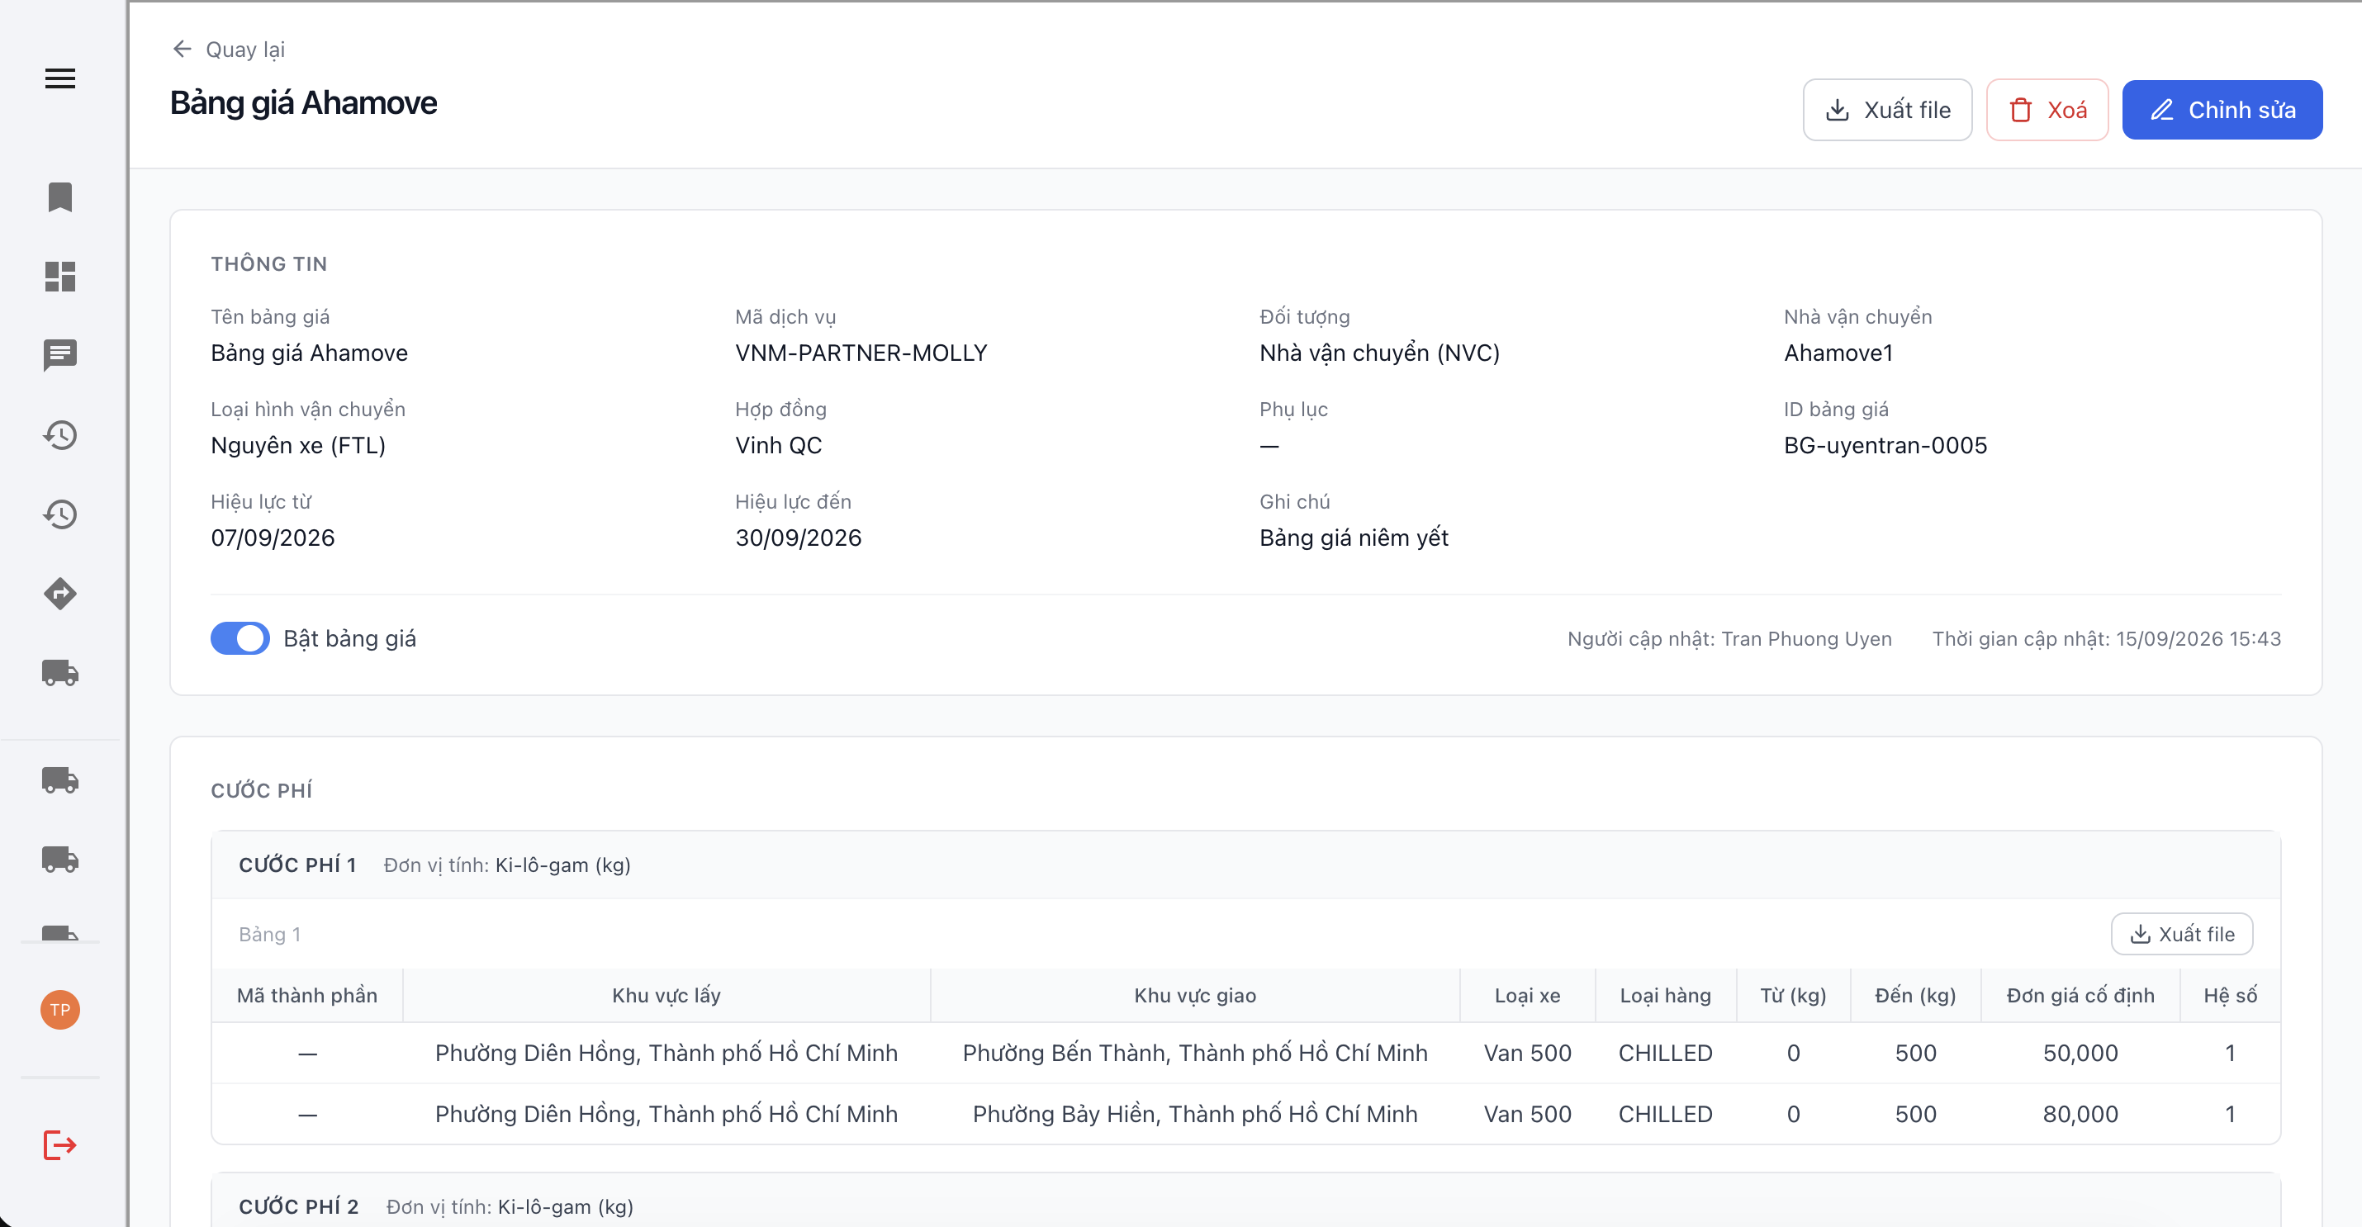Click the second truck icon below the sidebar divider
The height and width of the screenshot is (1227, 2362).
click(59, 859)
